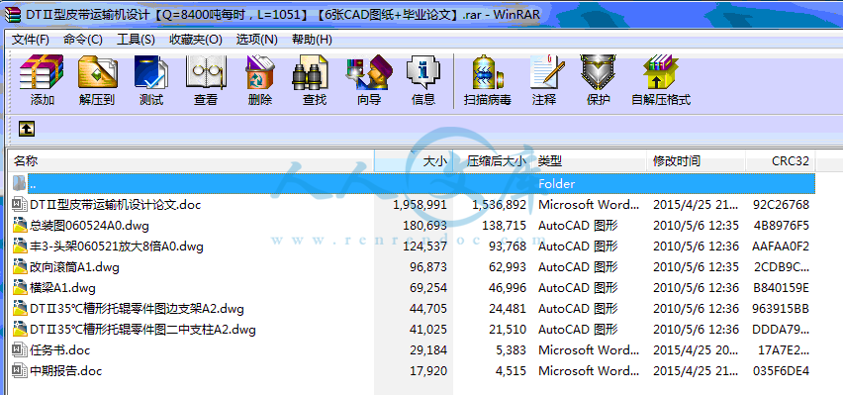Click the WinRAR title bar app icon
Screen dimensions: 843x395
click(x=12, y=15)
